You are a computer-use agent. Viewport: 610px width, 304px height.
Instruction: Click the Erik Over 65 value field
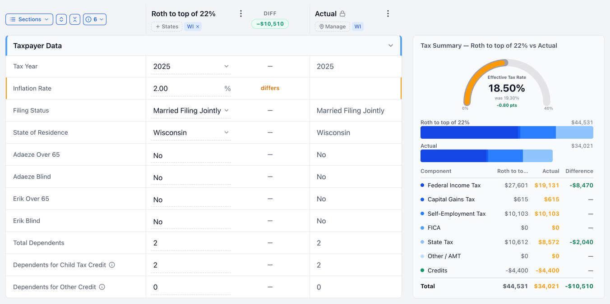click(x=191, y=200)
